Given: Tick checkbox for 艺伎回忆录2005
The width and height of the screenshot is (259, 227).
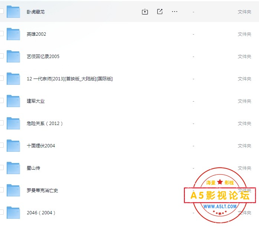Looking at the screenshot, I should [x=1, y=56].
